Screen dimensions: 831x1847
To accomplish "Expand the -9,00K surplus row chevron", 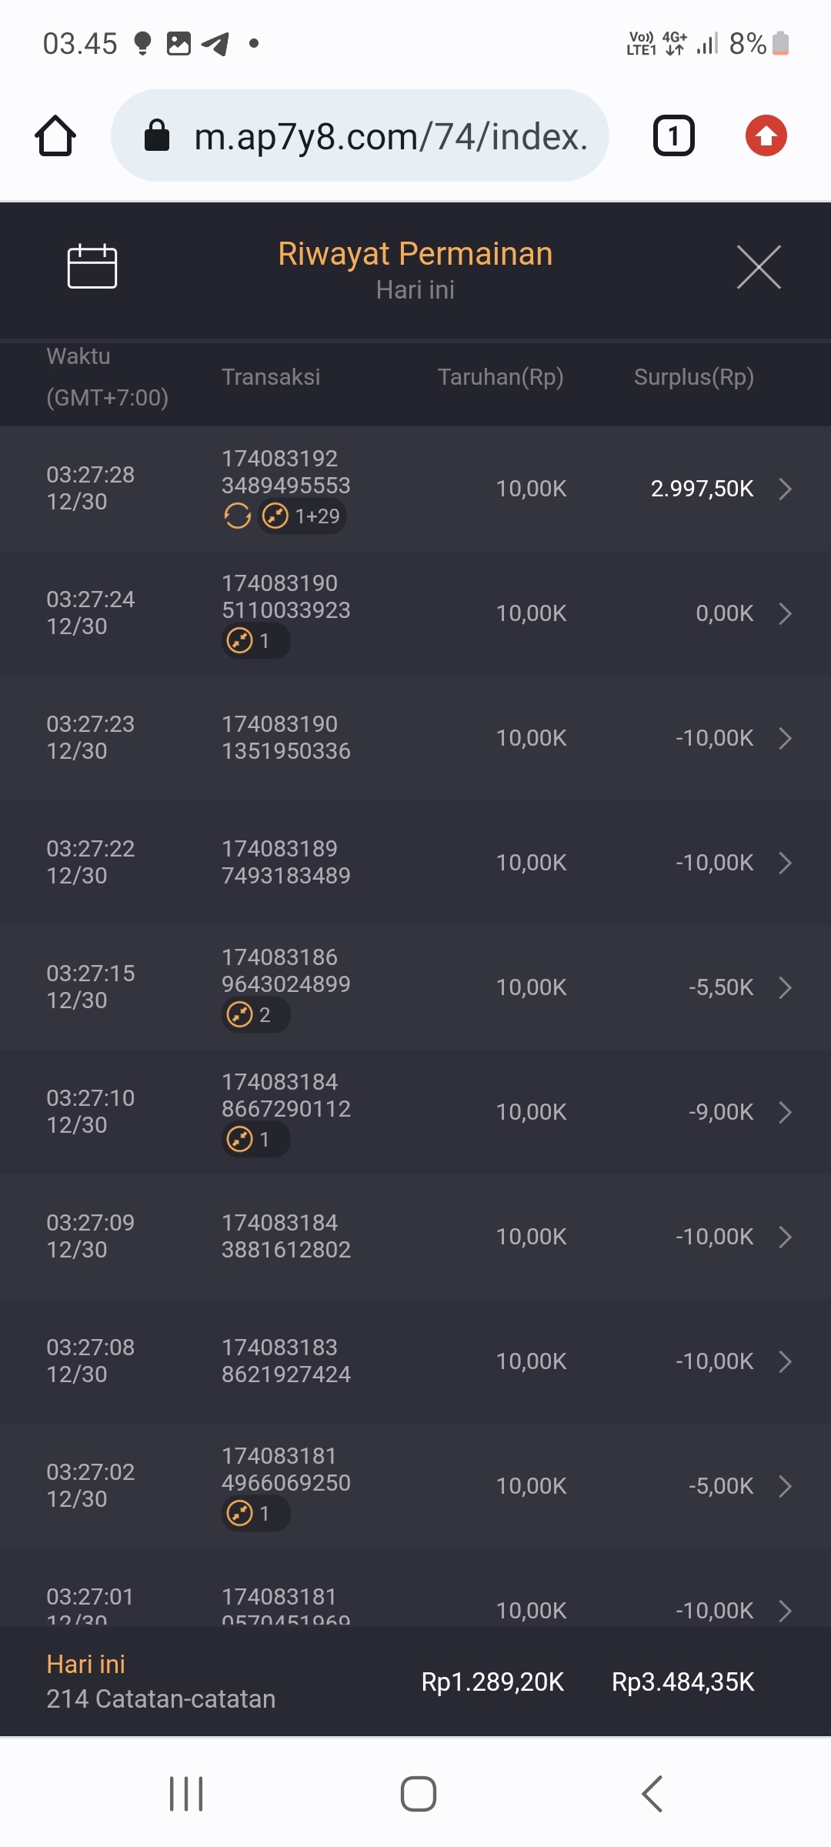I will coord(785,1112).
